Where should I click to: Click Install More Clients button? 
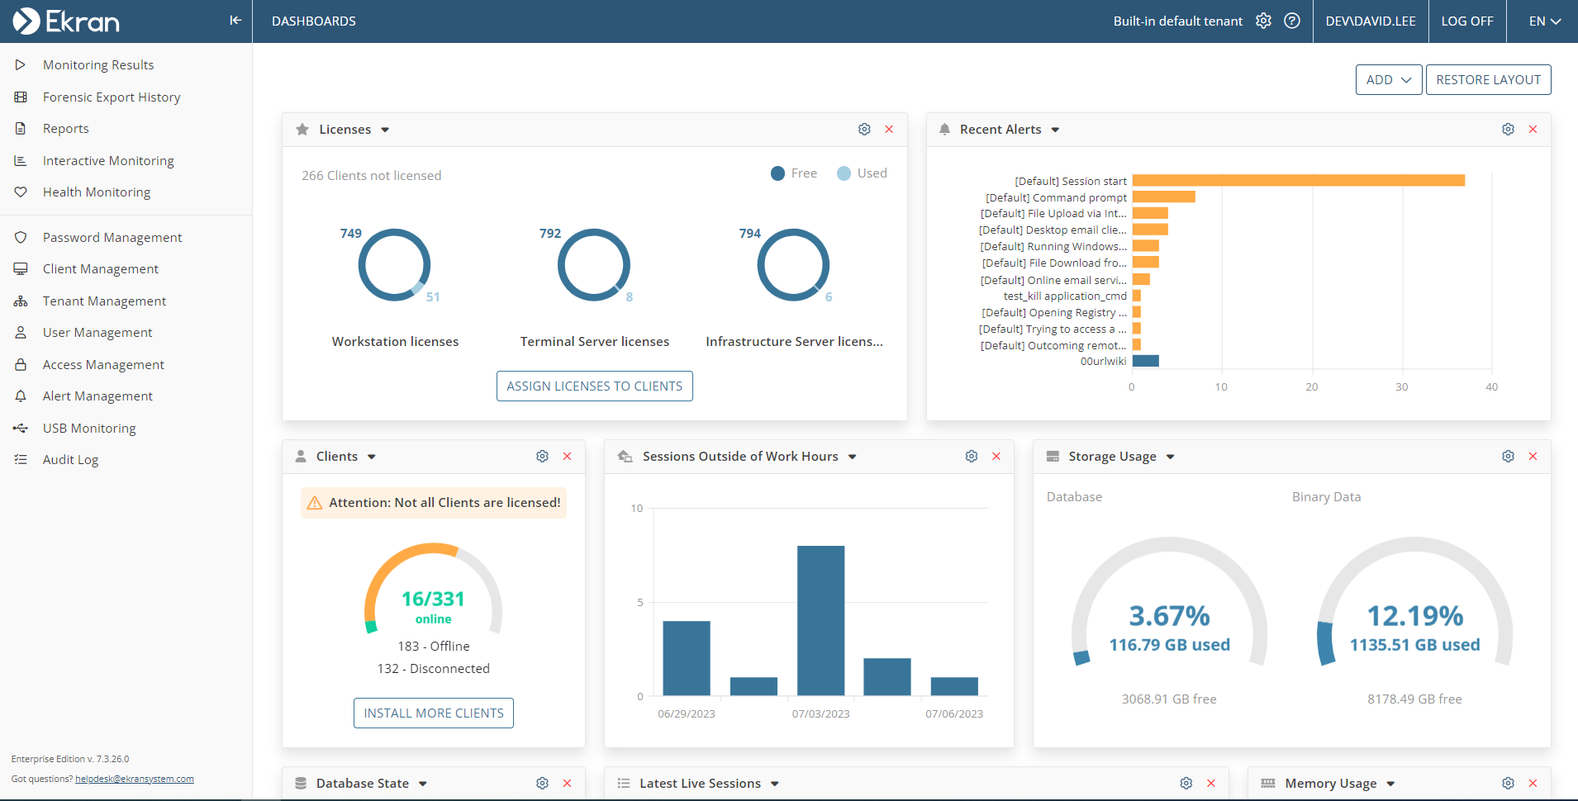coord(433,713)
